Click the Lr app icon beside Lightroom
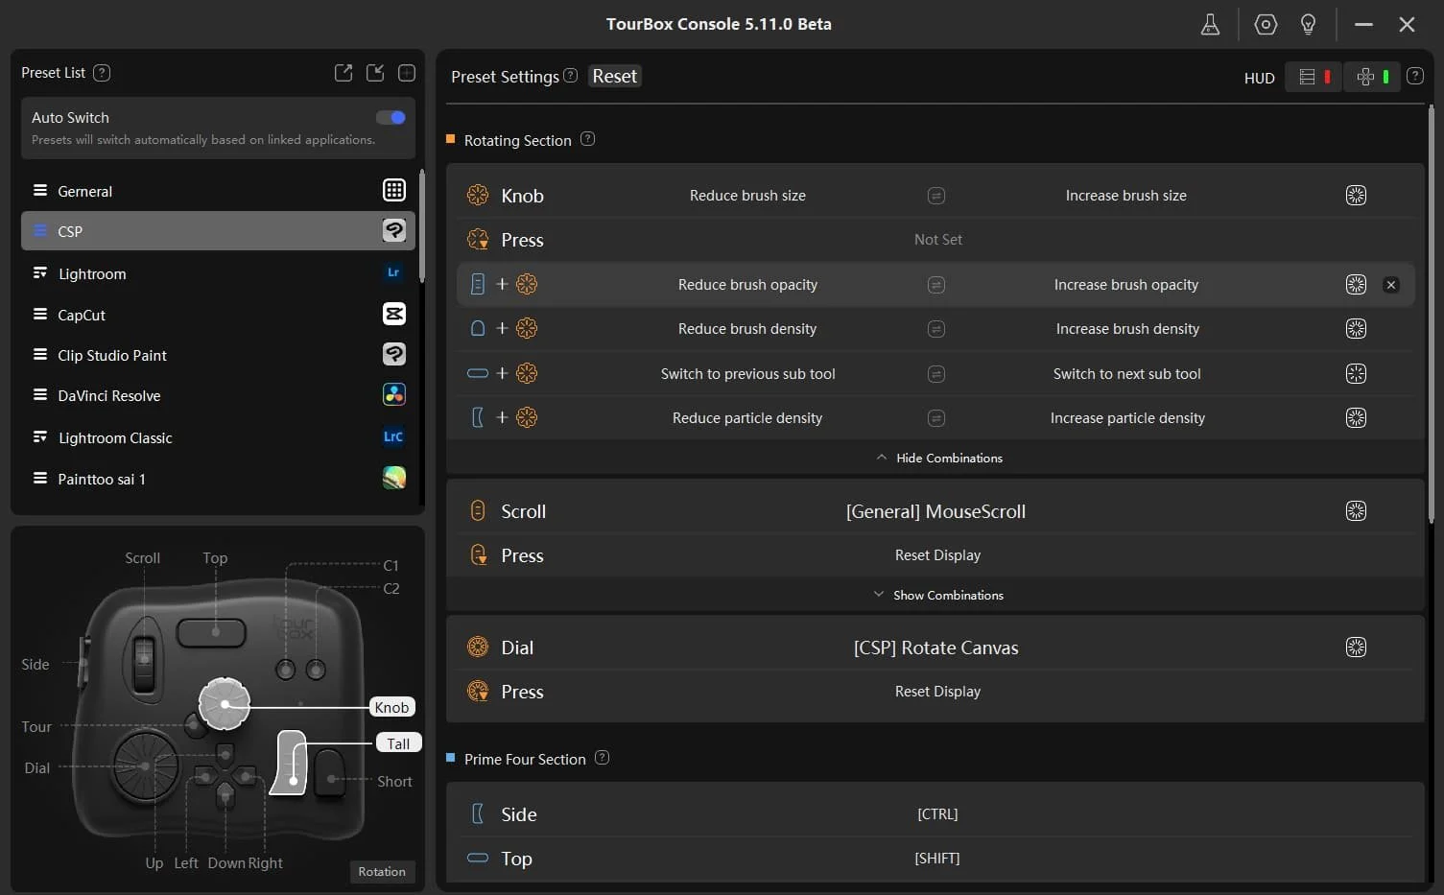The width and height of the screenshot is (1444, 895). (x=393, y=272)
